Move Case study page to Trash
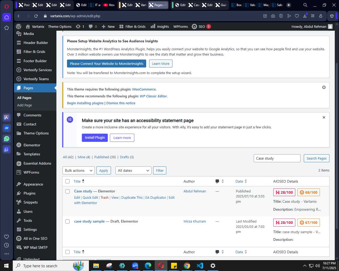The width and height of the screenshot is (339, 271). [105, 197]
